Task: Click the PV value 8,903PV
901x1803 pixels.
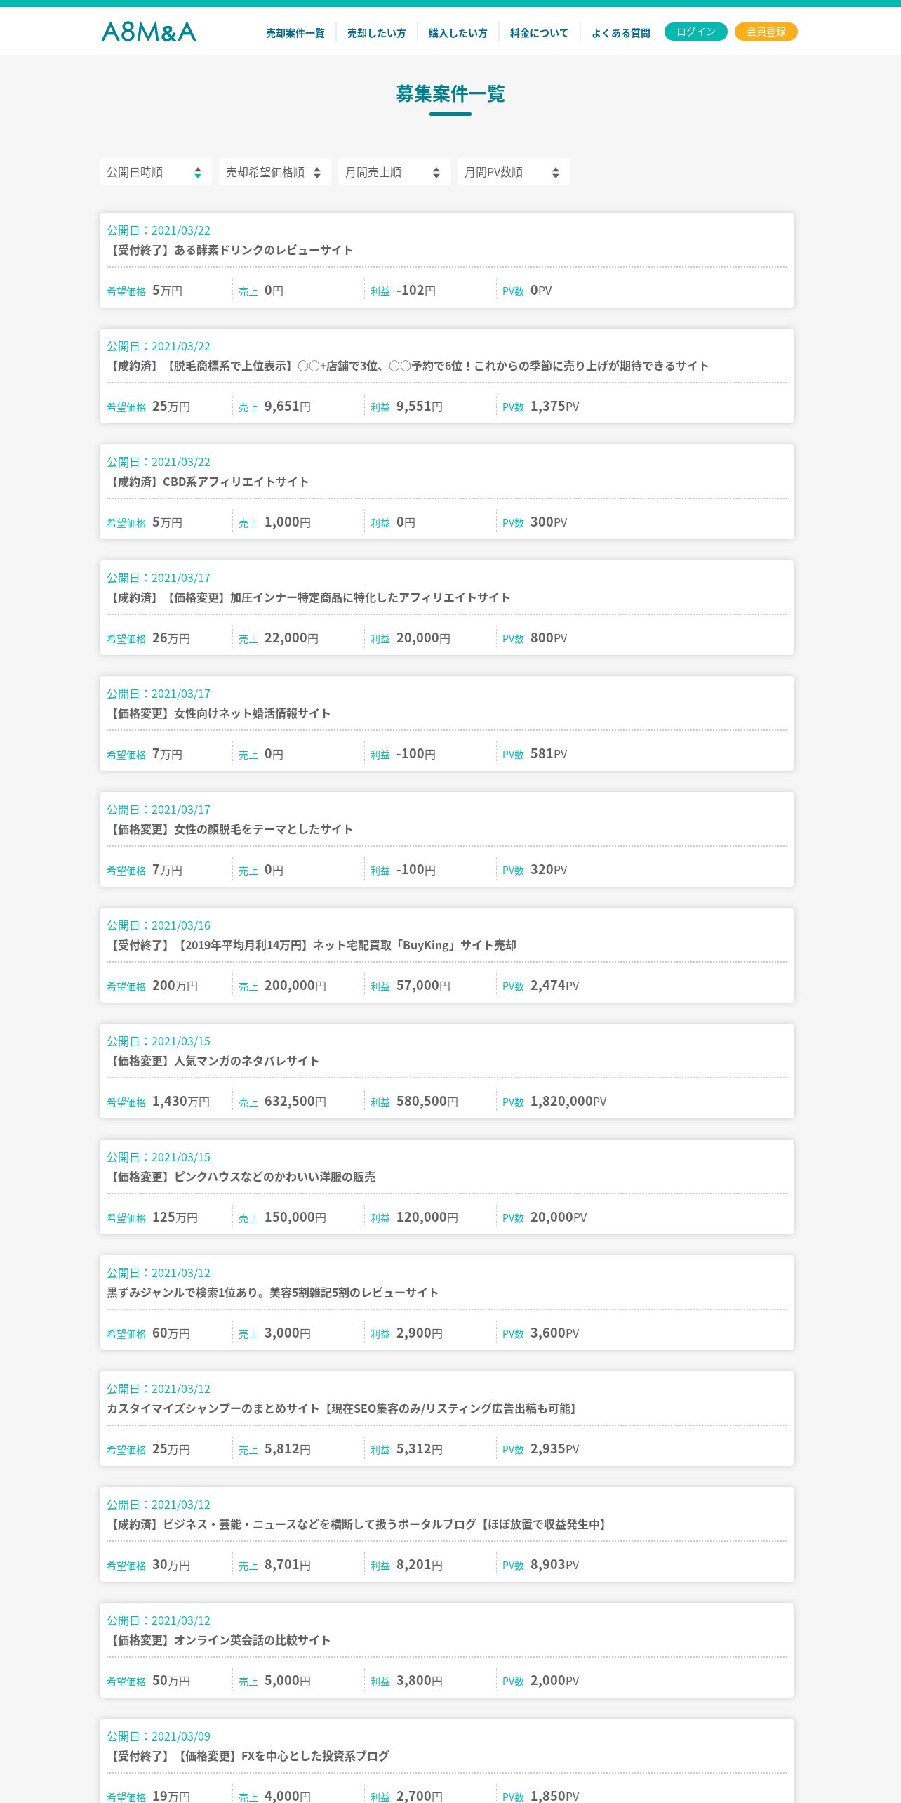Action: pos(555,1565)
